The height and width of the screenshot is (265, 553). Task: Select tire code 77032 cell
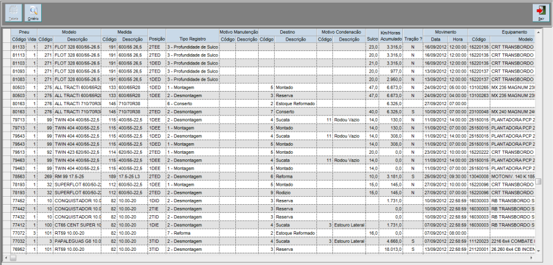point(19,242)
